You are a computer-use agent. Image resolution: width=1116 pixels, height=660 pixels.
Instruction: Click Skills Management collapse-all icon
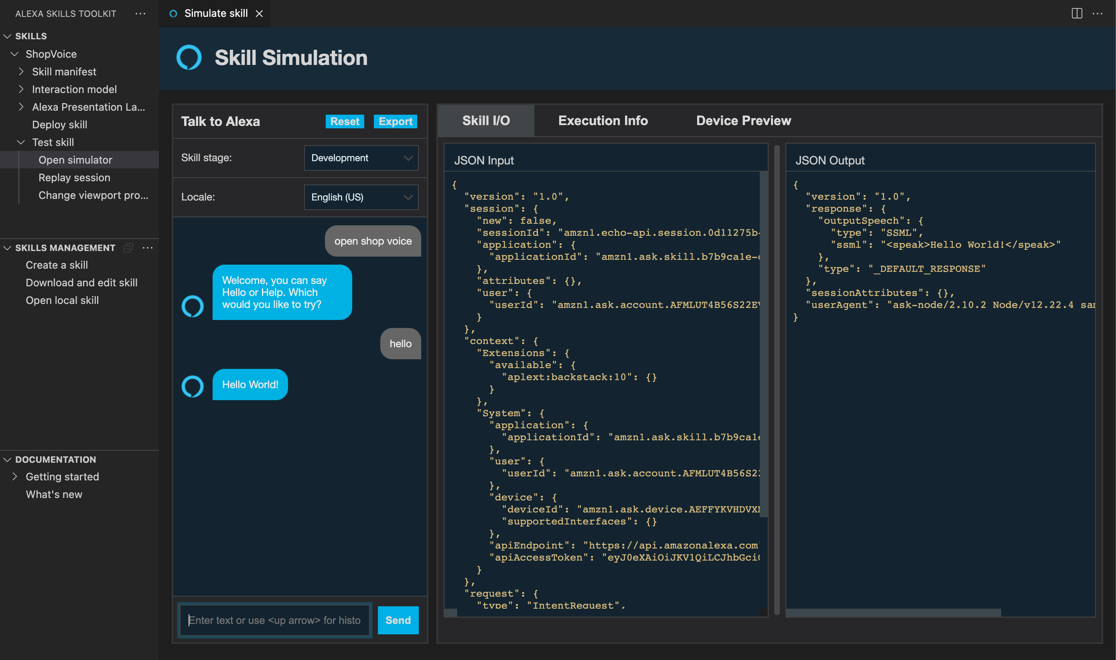point(128,248)
